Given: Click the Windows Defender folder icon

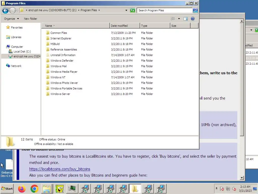Looking at the screenshot, I should (x=48, y=61).
